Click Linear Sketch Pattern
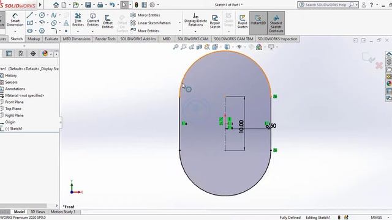 click(x=151, y=23)
